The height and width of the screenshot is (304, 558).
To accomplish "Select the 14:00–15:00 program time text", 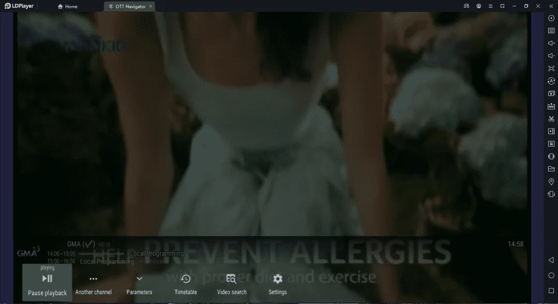I will tap(61, 254).
